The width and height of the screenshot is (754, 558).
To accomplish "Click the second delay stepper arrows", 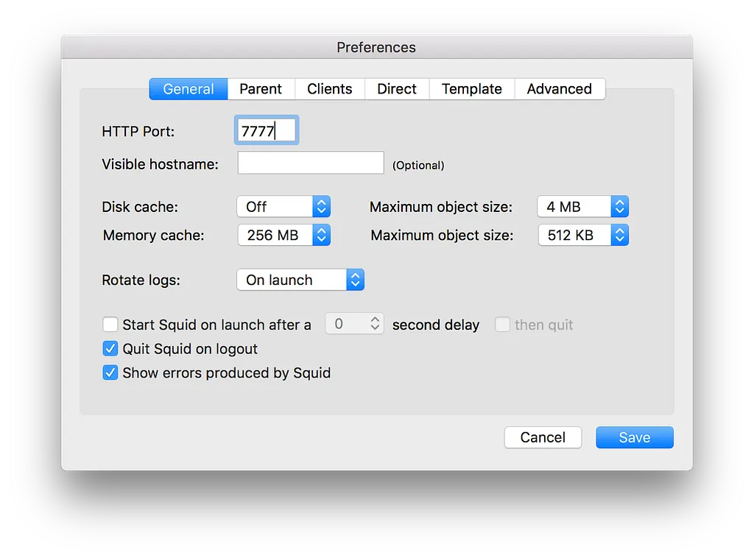I will (x=375, y=323).
